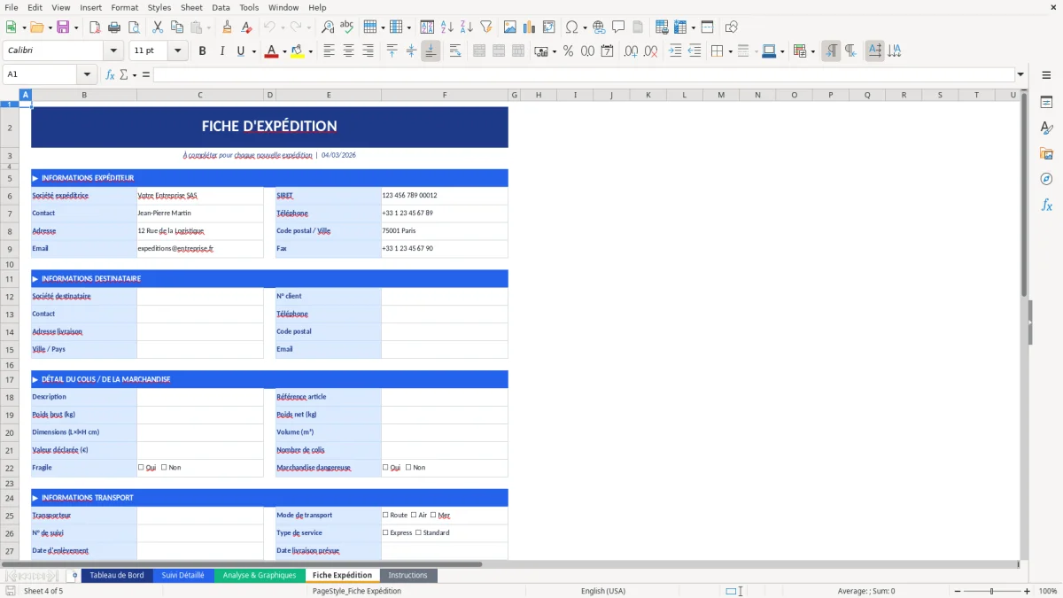Expand the Name Box A1 dropdown

87,74
